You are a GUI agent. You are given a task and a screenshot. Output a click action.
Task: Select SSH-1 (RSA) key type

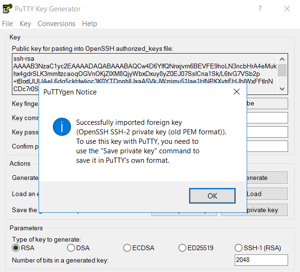(239, 248)
